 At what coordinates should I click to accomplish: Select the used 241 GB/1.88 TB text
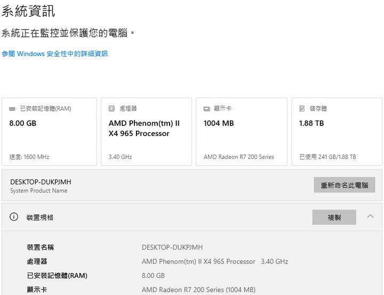click(x=327, y=157)
